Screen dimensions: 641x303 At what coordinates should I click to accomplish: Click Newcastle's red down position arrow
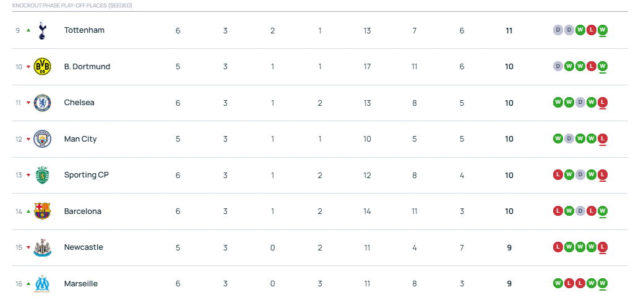[28, 247]
